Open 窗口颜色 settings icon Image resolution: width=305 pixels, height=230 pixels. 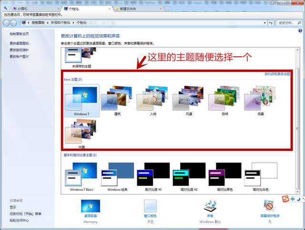tap(150, 206)
